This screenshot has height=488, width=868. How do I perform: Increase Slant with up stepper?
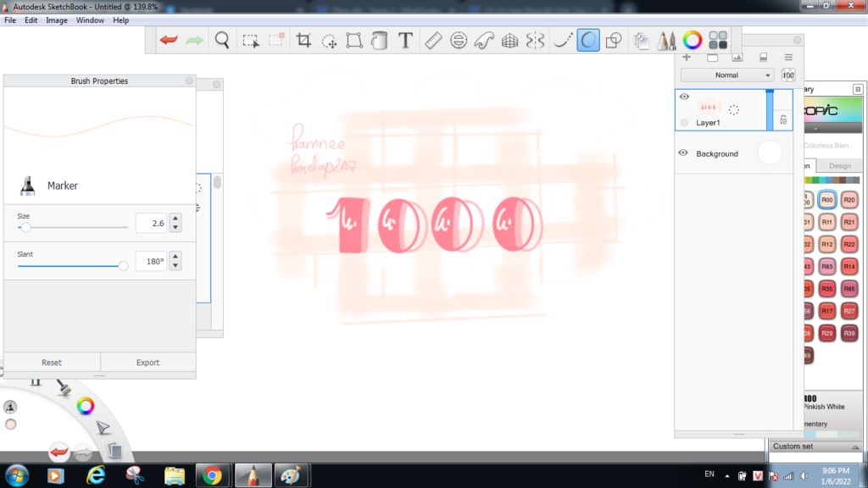point(175,256)
